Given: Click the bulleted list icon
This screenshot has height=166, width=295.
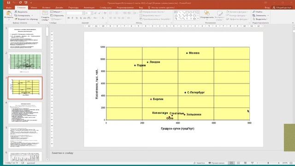Looking at the screenshot, I should pos(111,13).
